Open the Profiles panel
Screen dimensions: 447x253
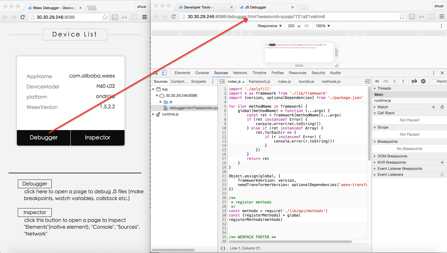tap(277, 73)
